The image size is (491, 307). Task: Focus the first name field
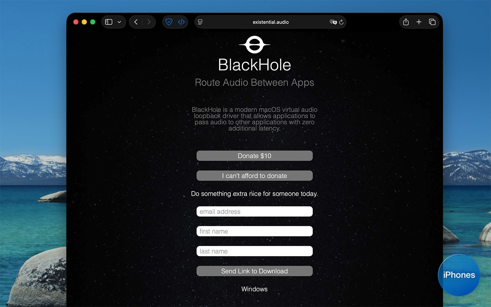(255, 231)
